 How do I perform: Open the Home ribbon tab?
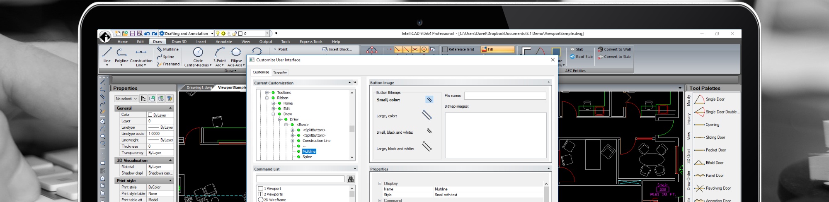(122, 42)
